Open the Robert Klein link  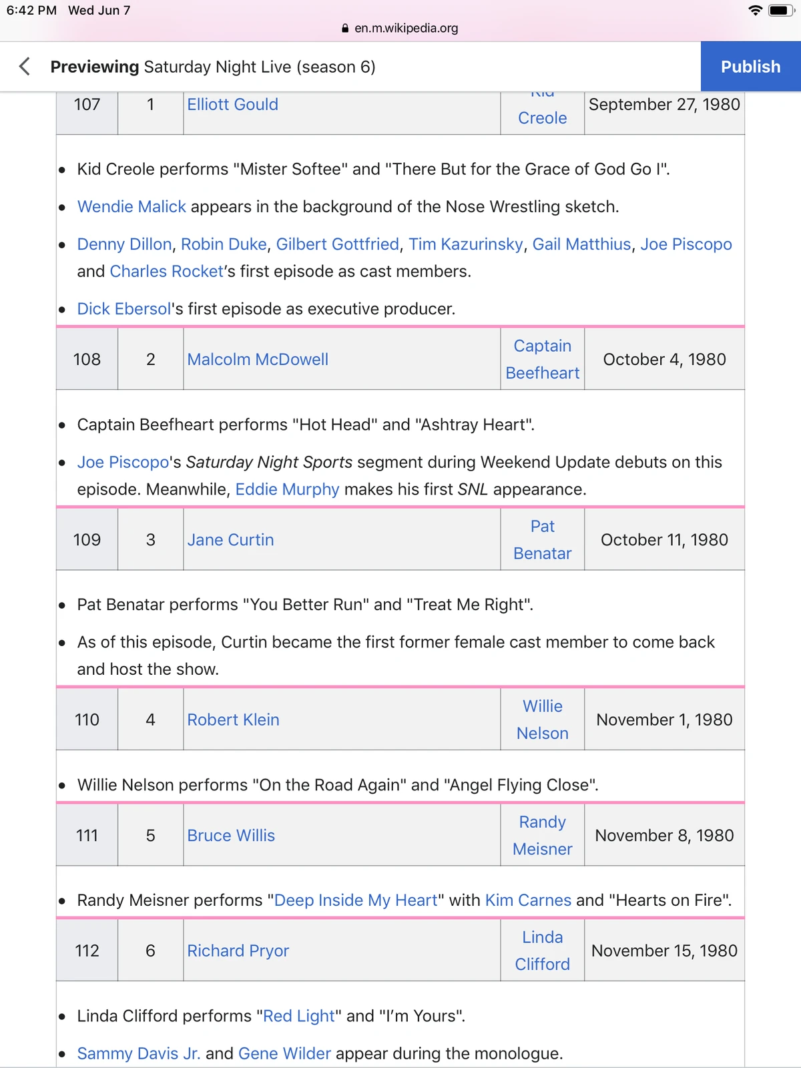click(x=233, y=720)
